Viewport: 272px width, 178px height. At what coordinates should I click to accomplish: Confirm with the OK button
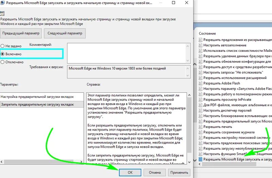(130, 173)
